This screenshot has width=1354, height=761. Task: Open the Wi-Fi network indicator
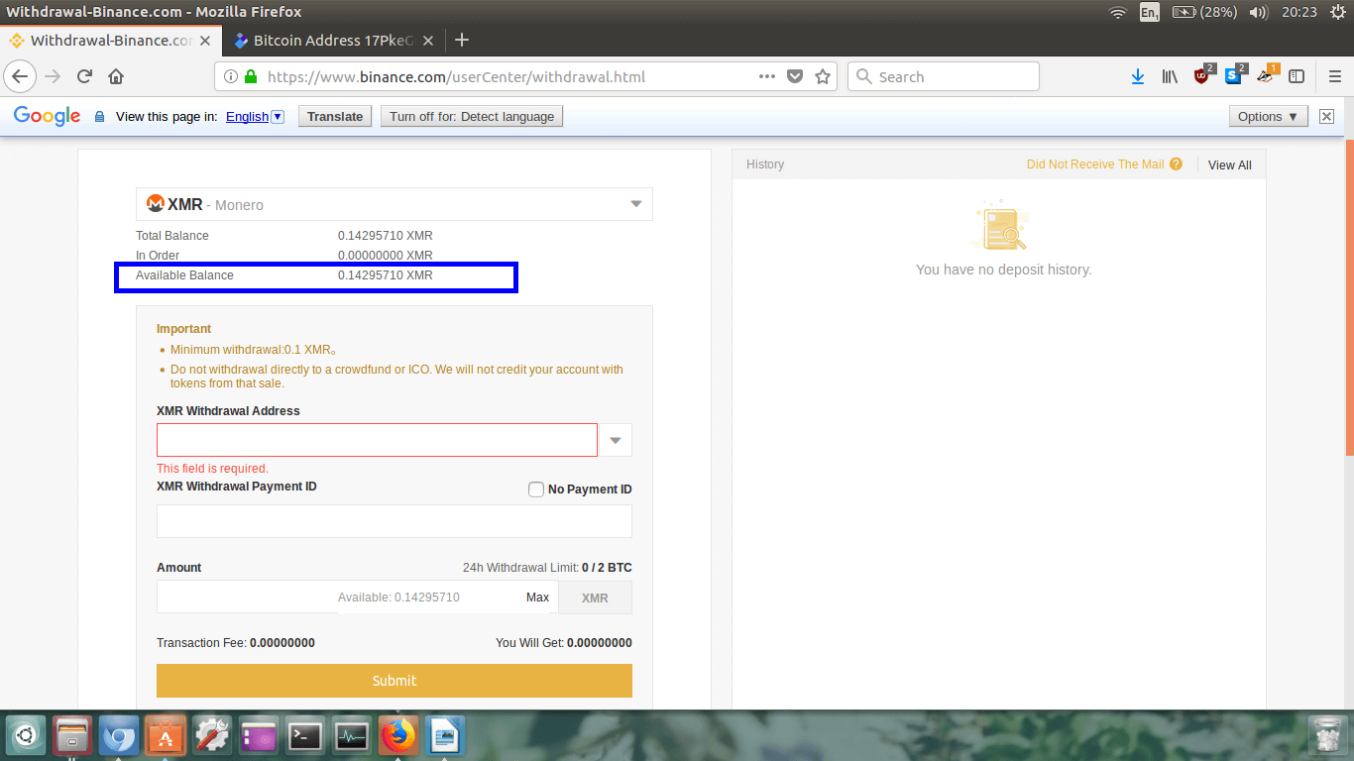(x=1118, y=12)
